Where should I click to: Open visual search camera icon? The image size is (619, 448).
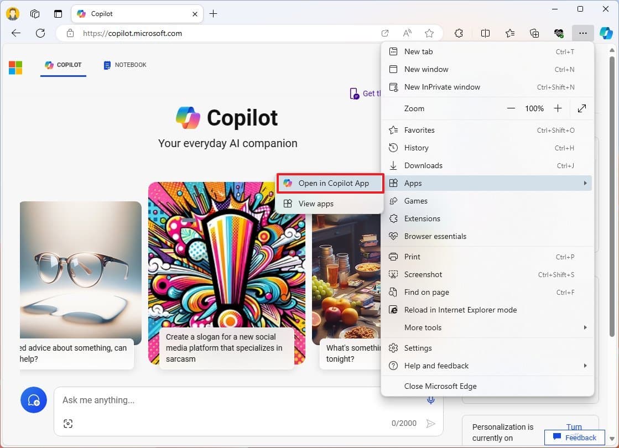pyautogui.click(x=67, y=423)
